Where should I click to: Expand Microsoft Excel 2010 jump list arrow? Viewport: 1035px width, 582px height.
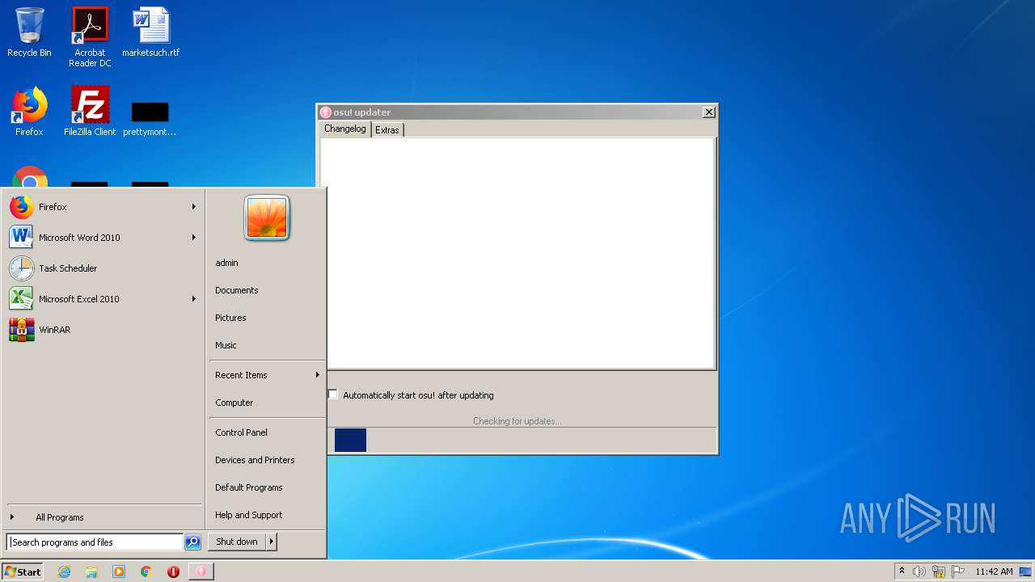tap(193, 299)
